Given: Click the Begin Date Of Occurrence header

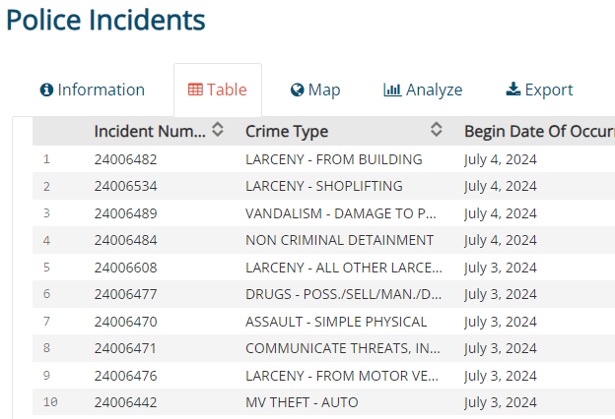Looking at the screenshot, I should coord(537,131).
